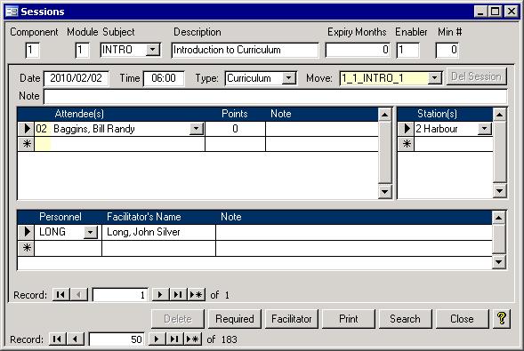
Task: Click the Print button
Action: pyautogui.click(x=348, y=319)
